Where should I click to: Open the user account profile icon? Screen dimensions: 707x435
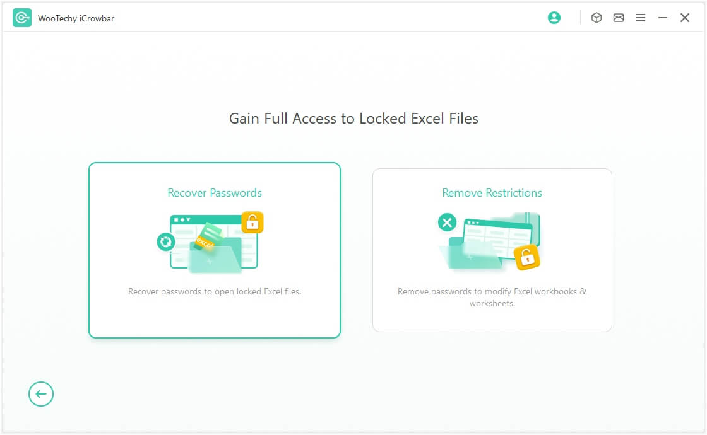pyautogui.click(x=554, y=18)
